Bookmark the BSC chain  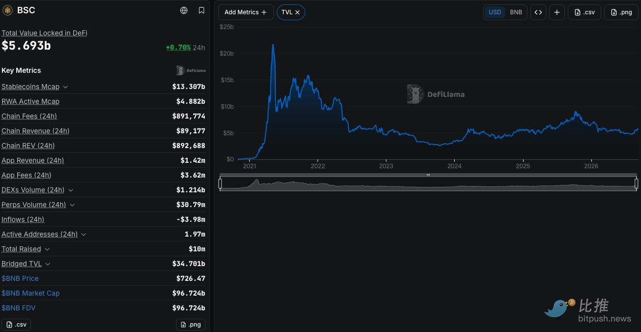(202, 10)
